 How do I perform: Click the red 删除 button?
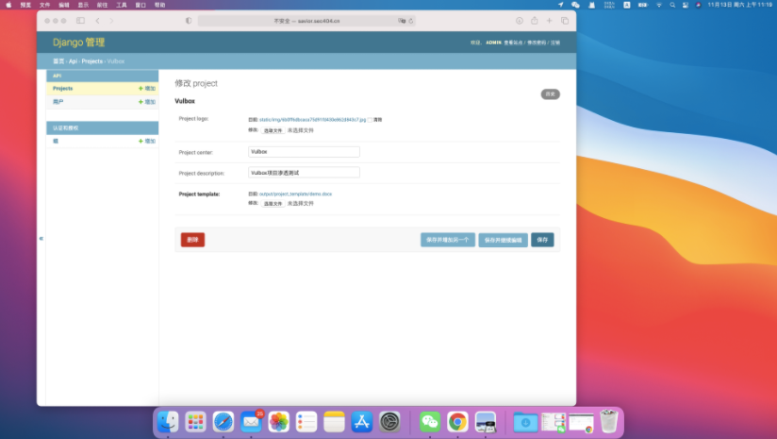[192, 240]
